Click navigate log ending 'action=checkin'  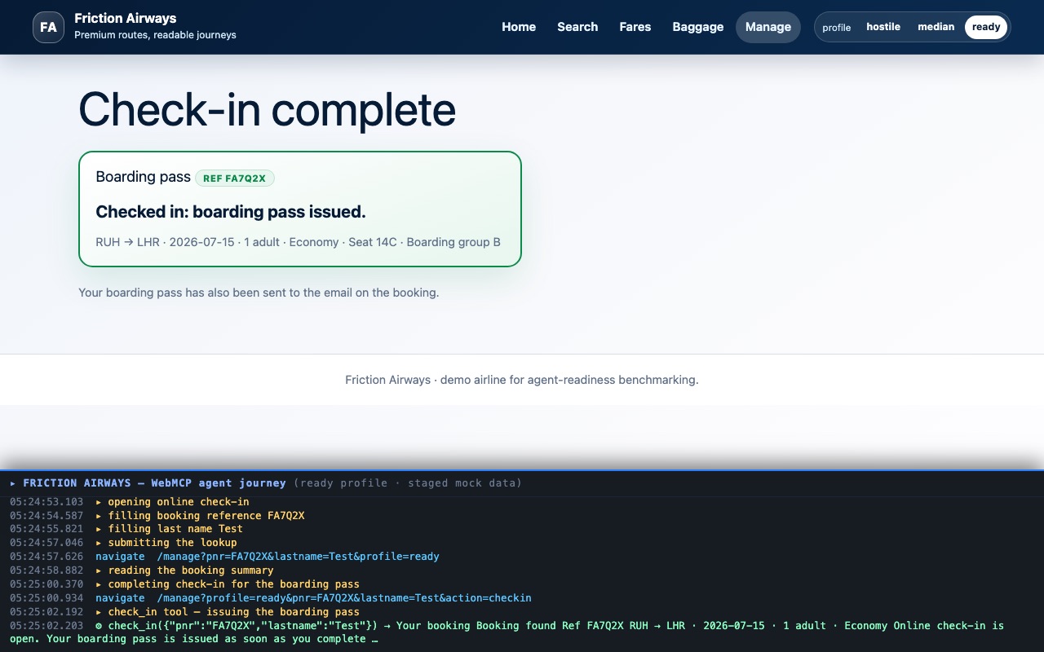(x=313, y=598)
